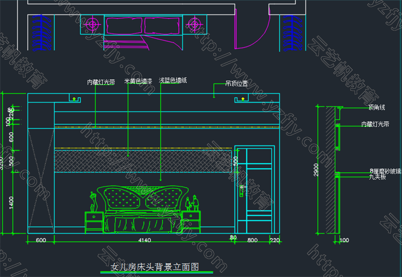Click the 内藏灯光带 label above the elevation
Screen dimensions: 402x277
click(x=100, y=82)
